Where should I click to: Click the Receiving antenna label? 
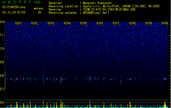[63, 13]
